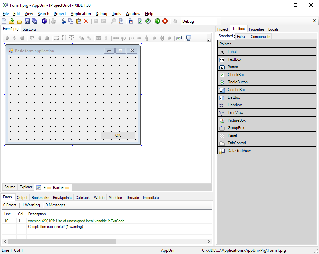The width and height of the screenshot is (319, 254).
Task: Toggle the 0 Errors filter
Action: pos(10,205)
